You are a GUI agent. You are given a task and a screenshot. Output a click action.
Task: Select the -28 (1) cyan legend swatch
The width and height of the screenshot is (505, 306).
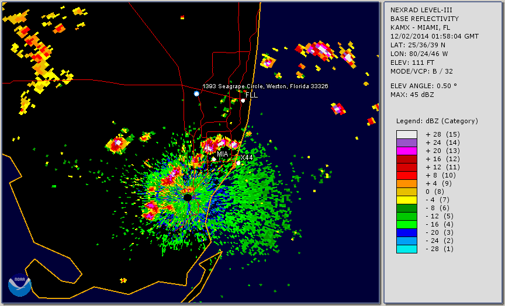coord(407,249)
